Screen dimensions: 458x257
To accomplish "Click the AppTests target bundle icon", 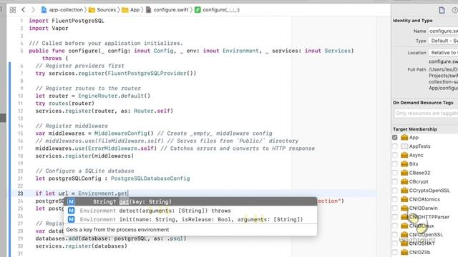I will point(404,146).
